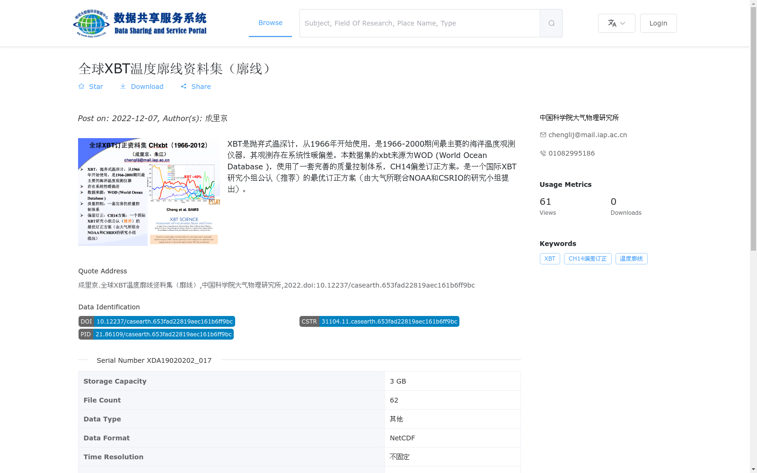Screen dimensions: 757x473
Task: Focus the subject search input field
Action: point(420,23)
